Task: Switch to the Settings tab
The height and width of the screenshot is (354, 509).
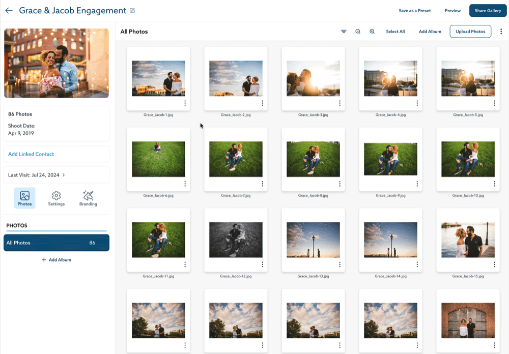Action: click(x=56, y=198)
